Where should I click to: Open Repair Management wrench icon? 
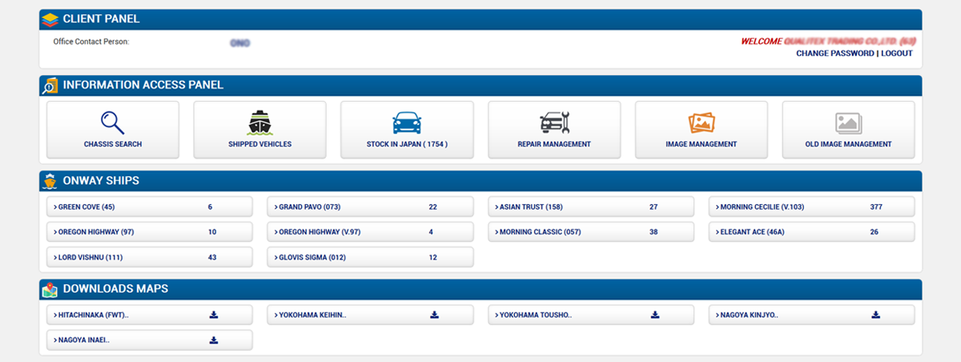[554, 123]
